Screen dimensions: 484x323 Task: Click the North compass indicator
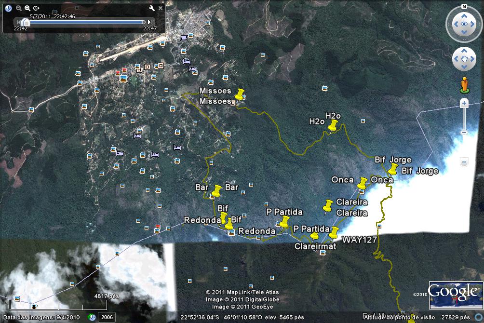tap(464, 7)
